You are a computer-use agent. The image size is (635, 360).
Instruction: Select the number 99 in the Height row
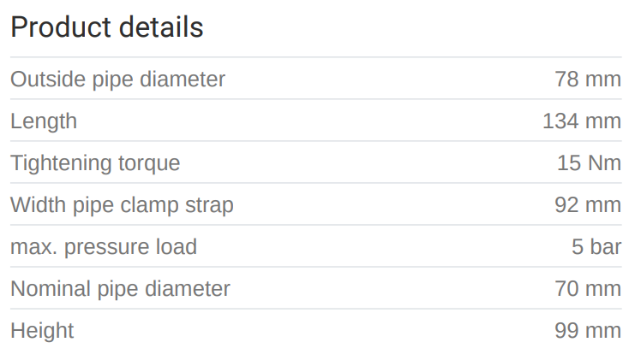(566, 331)
